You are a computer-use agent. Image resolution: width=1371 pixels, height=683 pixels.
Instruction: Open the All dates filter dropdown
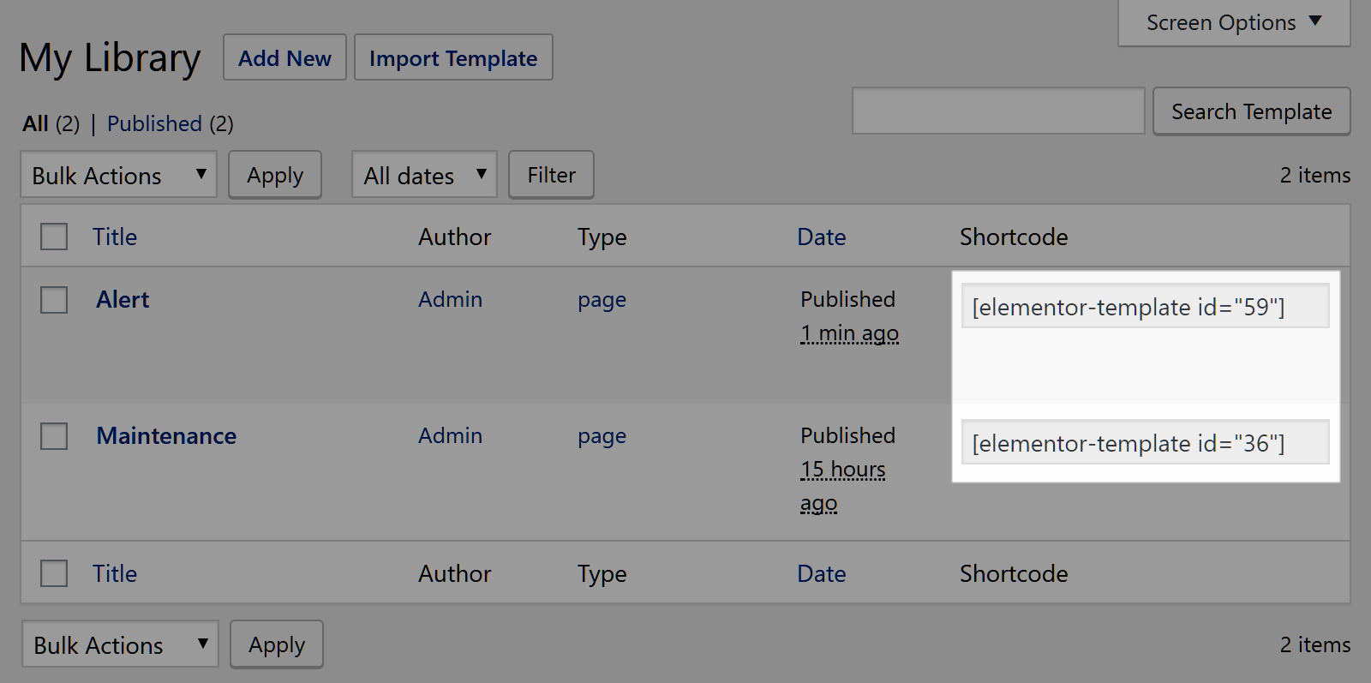(424, 175)
